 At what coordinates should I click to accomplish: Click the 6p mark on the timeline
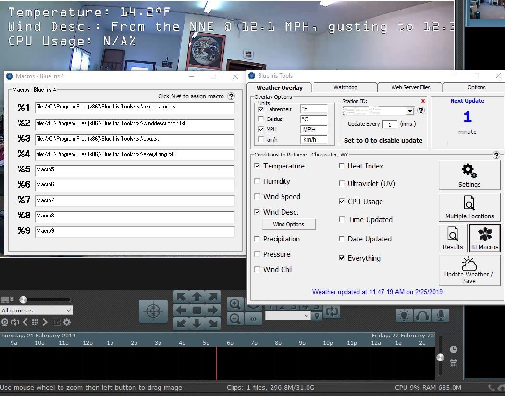(230, 343)
